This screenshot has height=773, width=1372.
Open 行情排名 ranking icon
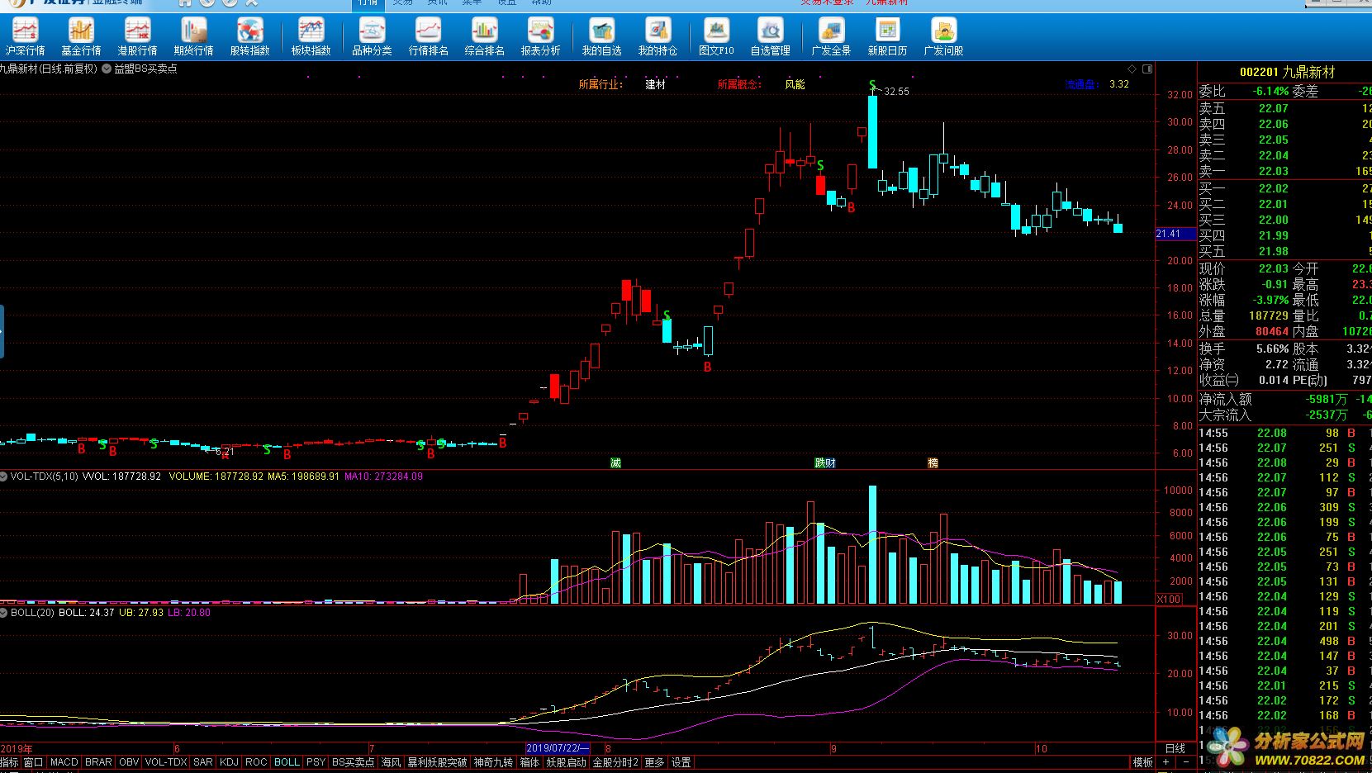pyautogui.click(x=429, y=37)
